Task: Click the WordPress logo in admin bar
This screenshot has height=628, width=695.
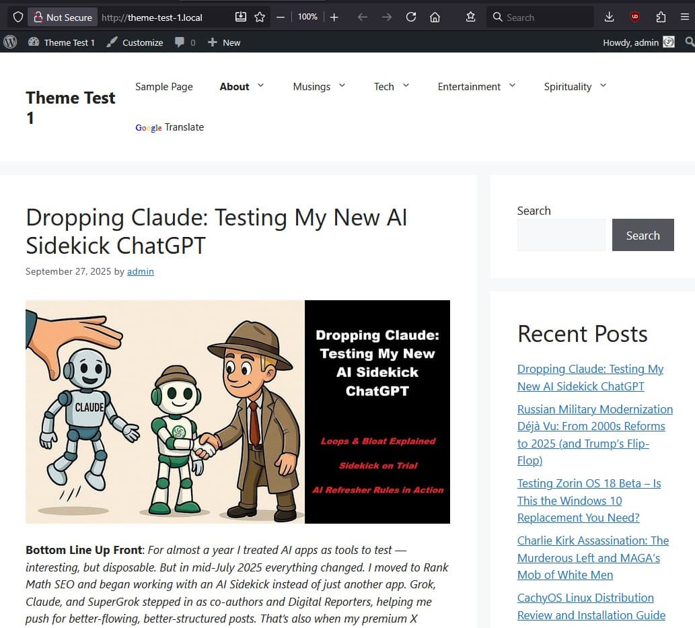Action: point(10,42)
